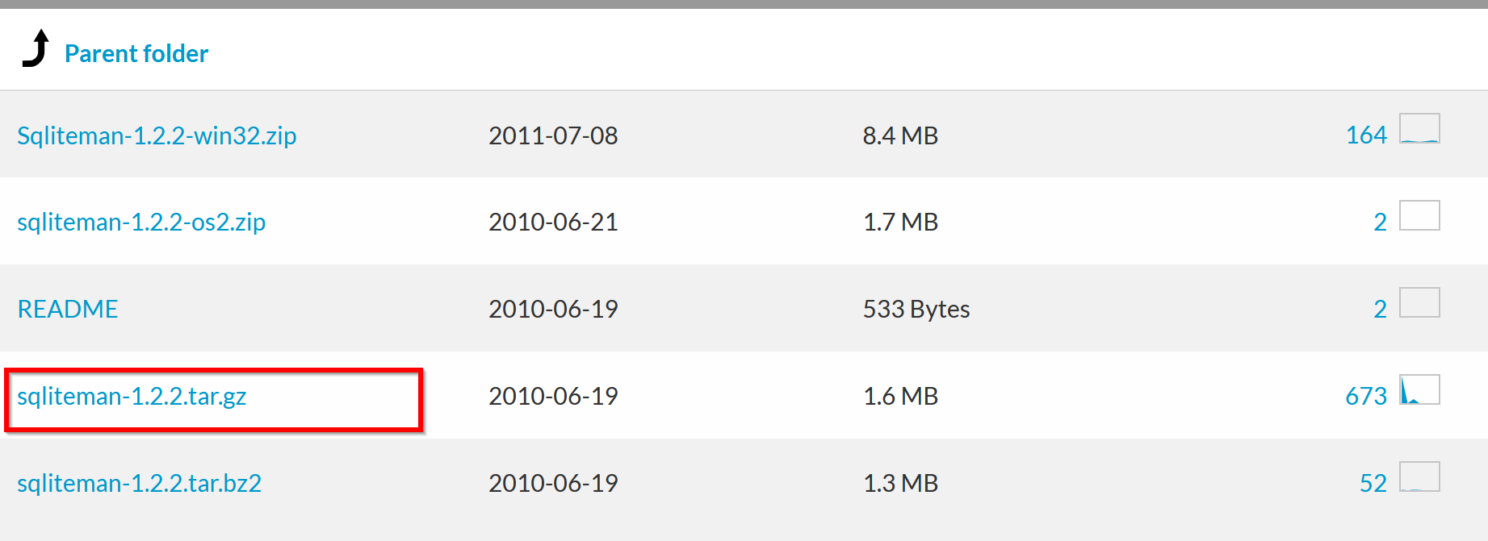Select the 2011-07-08 date cell
This screenshot has height=541, width=1488.
[x=553, y=135]
